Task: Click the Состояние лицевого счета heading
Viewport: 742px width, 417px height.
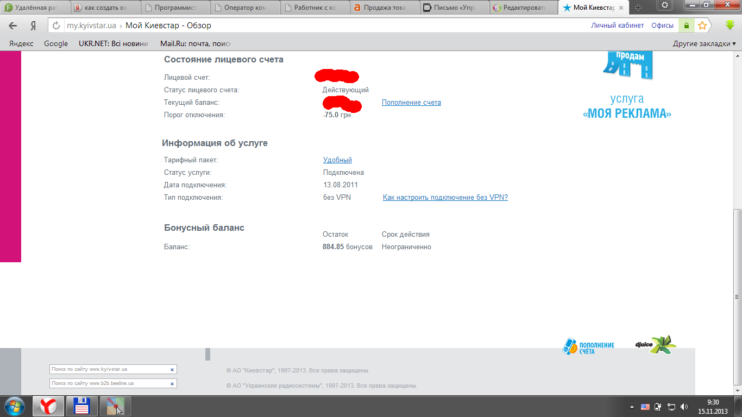Action: (224, 59)
